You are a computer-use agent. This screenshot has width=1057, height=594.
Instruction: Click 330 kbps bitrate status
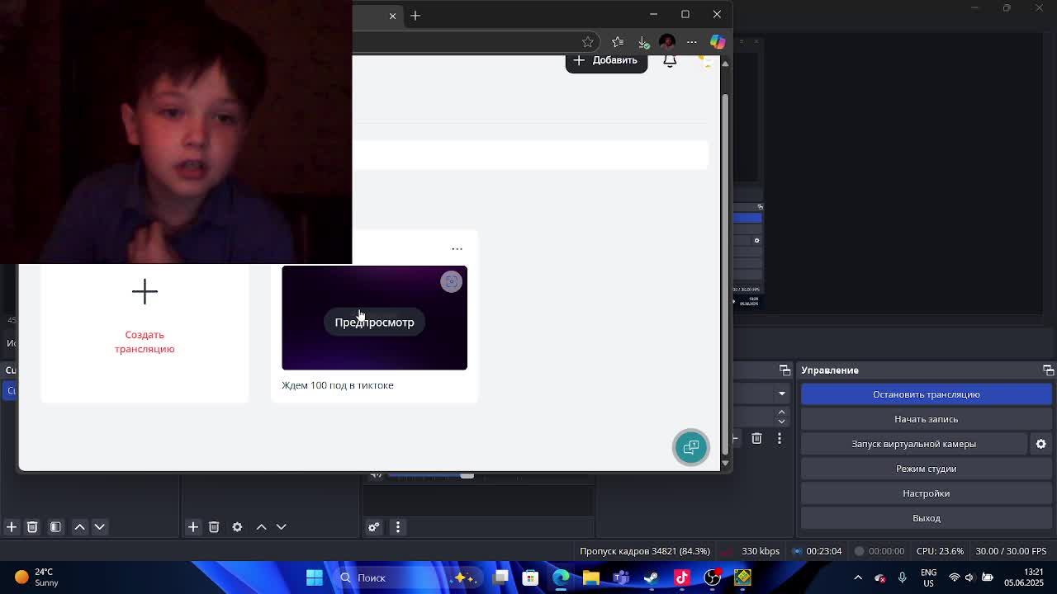761,551
